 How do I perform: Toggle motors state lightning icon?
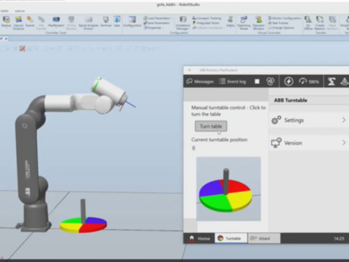[x=288, y=81]
